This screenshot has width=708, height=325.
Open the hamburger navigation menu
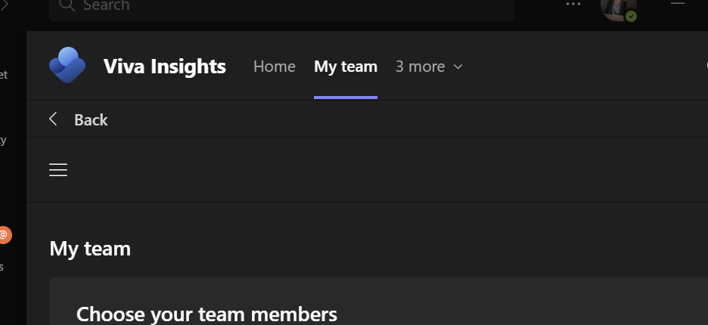pos(58,170)
